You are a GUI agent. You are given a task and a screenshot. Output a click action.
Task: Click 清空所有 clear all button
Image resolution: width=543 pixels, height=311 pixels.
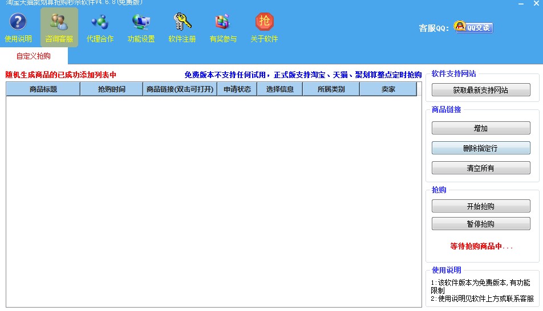[x=481, y=168]
